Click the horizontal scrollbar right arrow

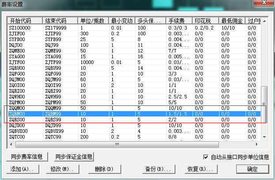(x=257, y=144)
